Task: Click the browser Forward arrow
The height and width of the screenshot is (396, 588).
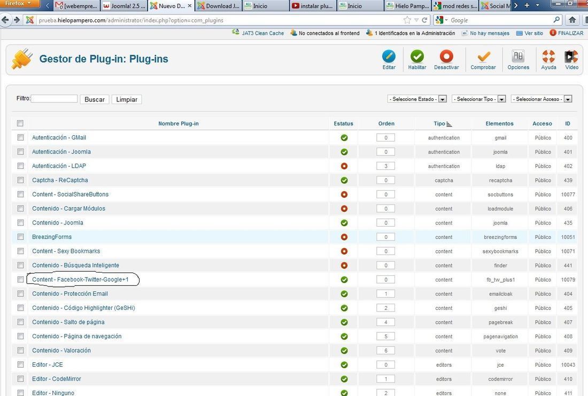Action: (17, 20)
